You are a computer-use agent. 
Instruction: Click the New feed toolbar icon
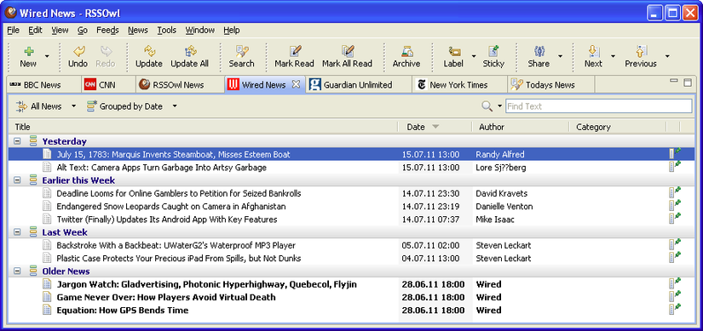coord(29,51)
